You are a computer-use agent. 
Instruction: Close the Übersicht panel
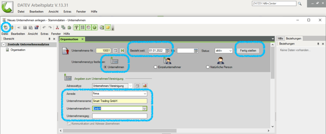(54, 39)
